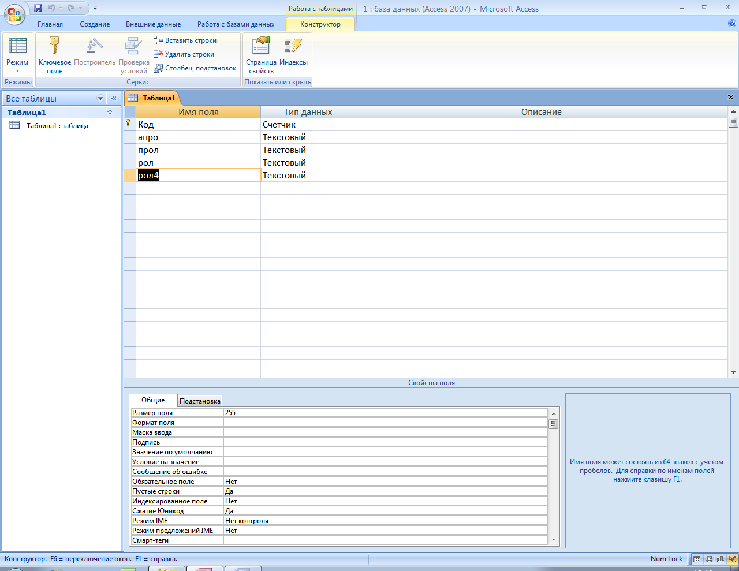739x571 pixels.
Task: Switch to Datasheet view in status bar
Action: (x=697, y=559)
